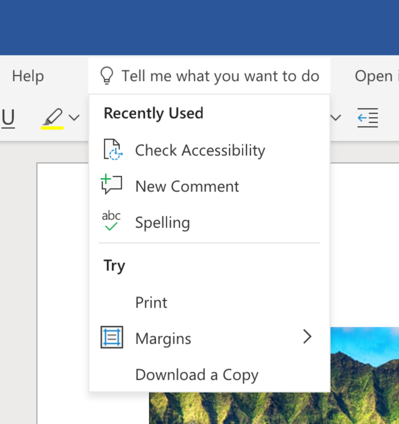Click the Margins page-layout icon

[111, 337]
